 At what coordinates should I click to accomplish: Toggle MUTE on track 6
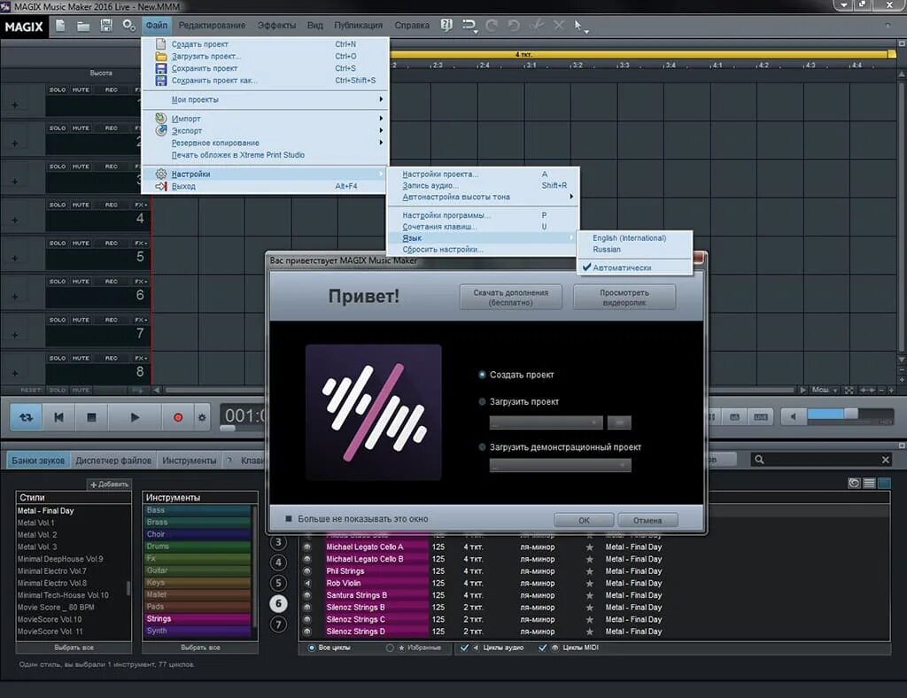pyautogui.click(x=81, y=282)
